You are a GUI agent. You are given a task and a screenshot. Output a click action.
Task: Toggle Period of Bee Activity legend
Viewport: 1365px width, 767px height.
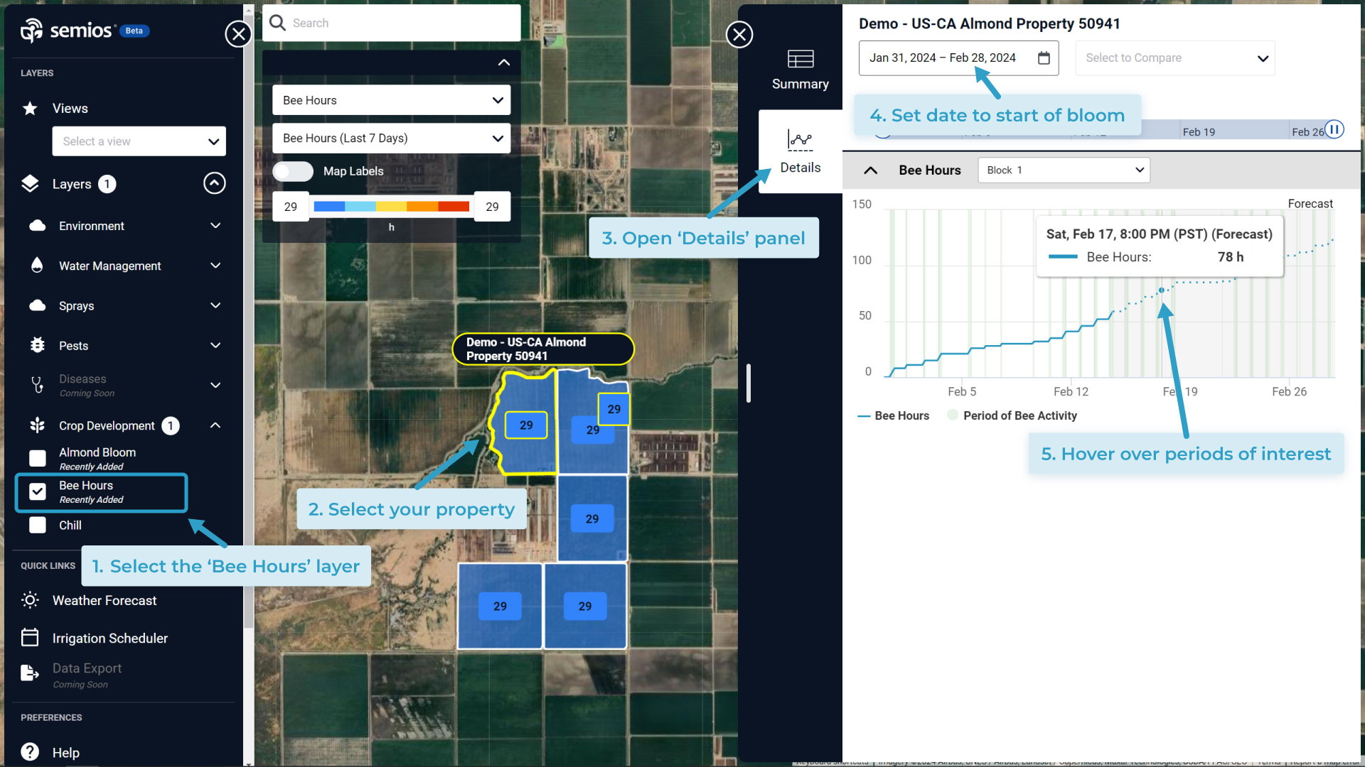1012,415
